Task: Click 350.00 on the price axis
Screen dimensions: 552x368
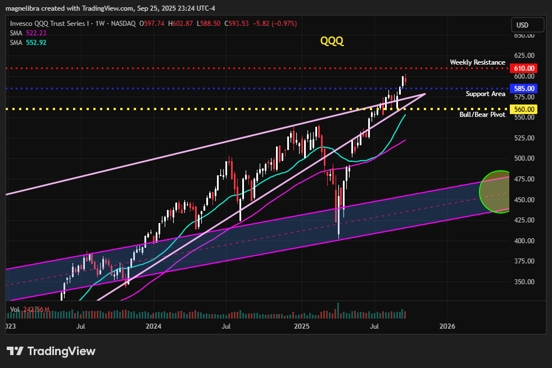Action: pos(524,282)
